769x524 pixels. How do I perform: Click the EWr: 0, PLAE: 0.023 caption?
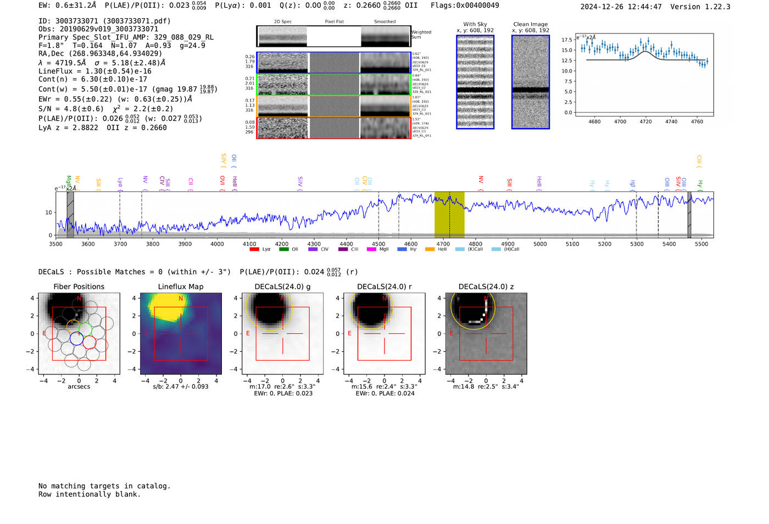[283, 393]
